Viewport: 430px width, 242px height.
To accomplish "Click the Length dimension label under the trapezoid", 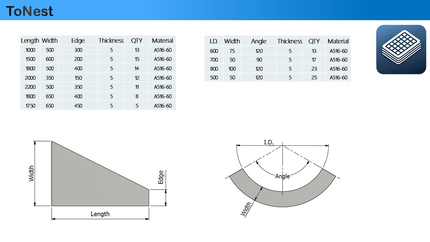I will pos(100,214).
